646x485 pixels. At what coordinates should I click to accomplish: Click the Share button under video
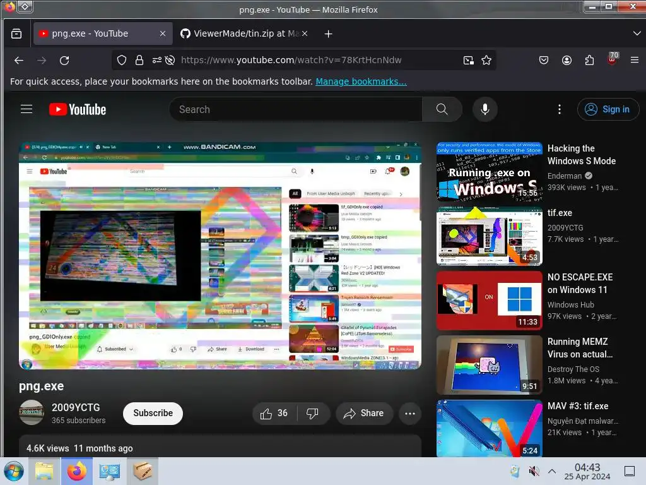pos(364,413)
